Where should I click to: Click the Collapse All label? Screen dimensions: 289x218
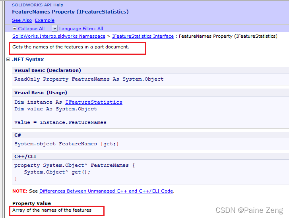(31, 29)
